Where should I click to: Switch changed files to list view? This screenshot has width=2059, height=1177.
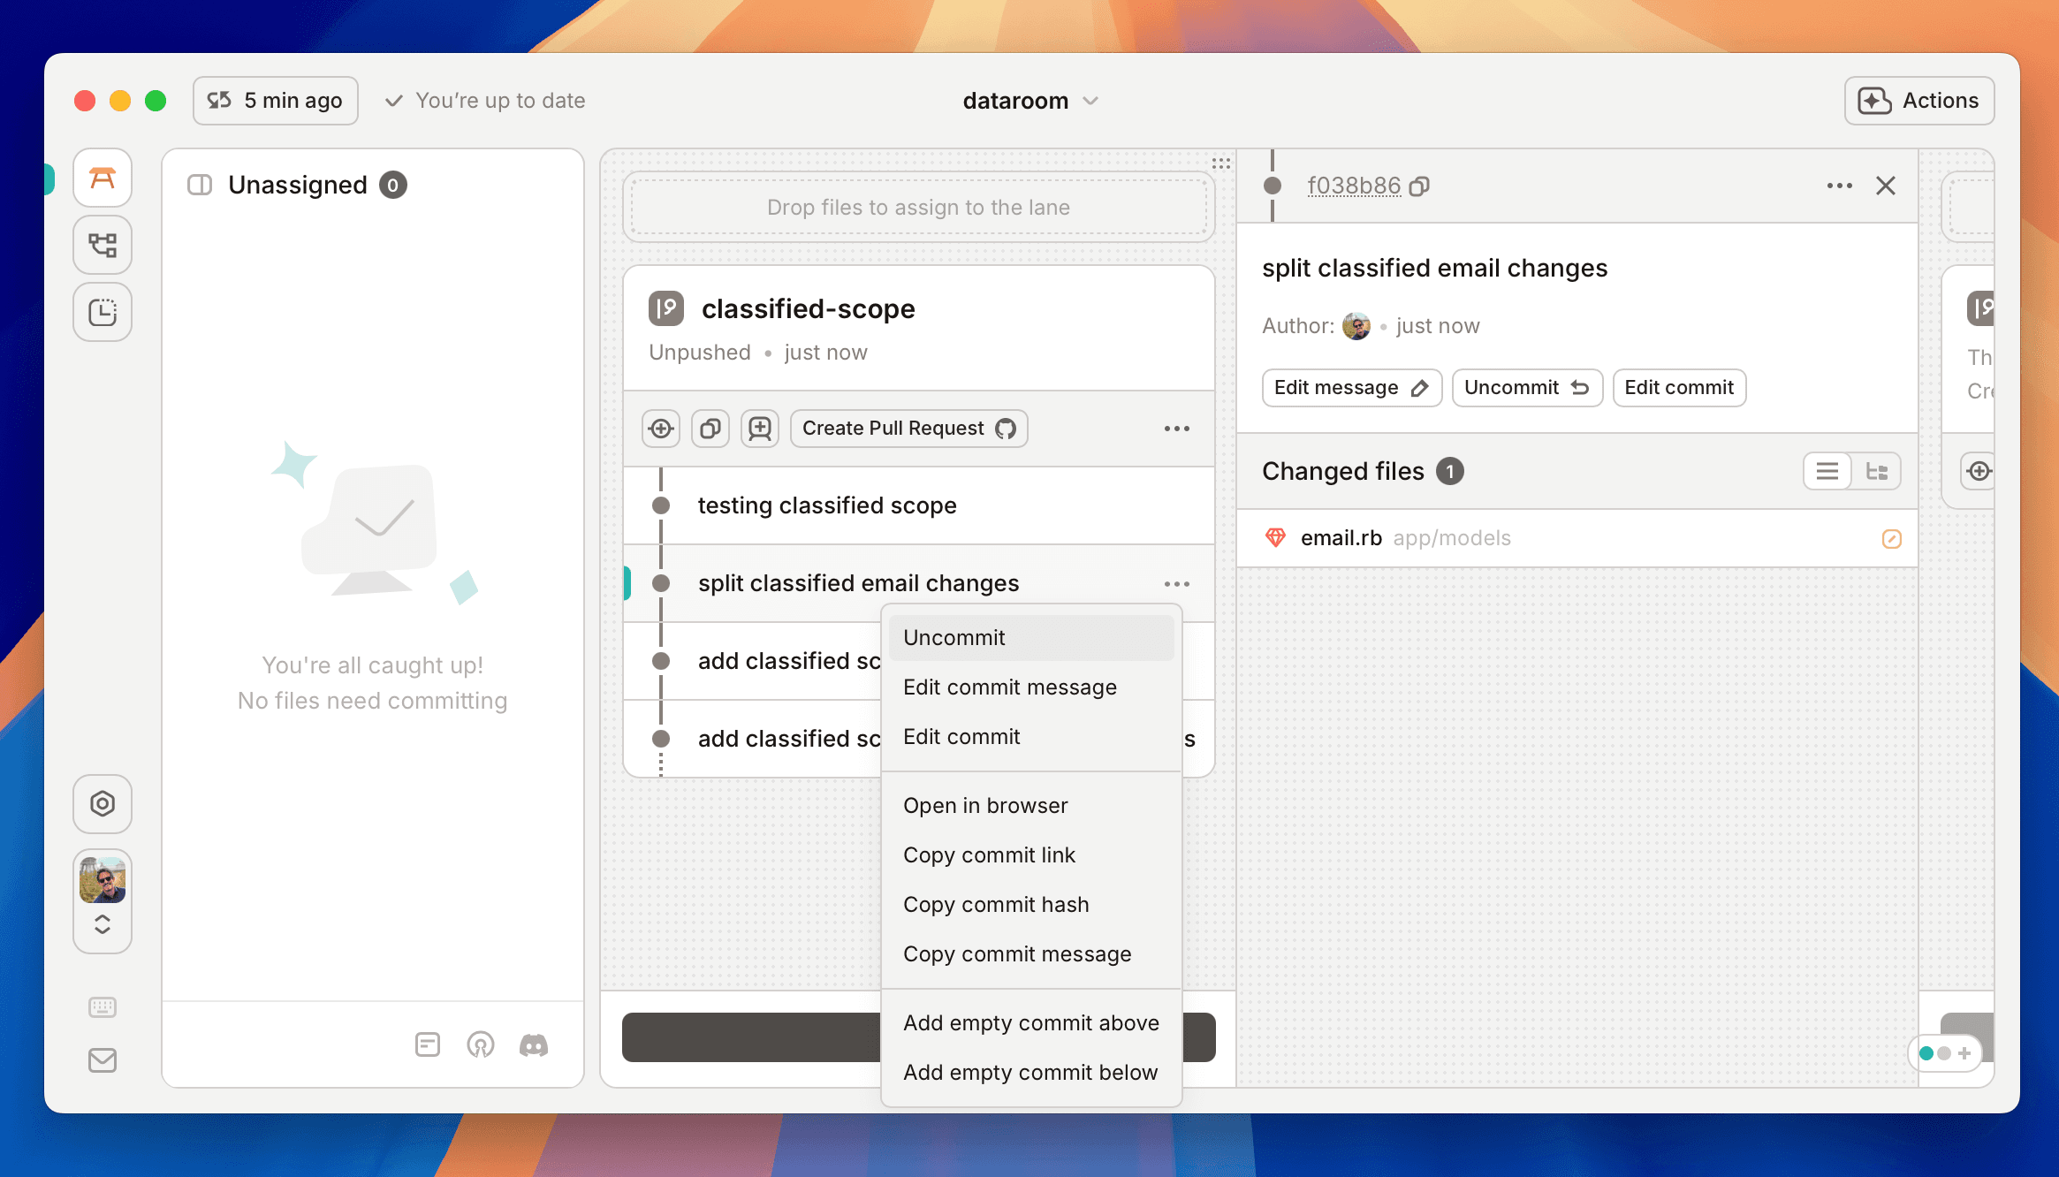tap(1827, 471)
